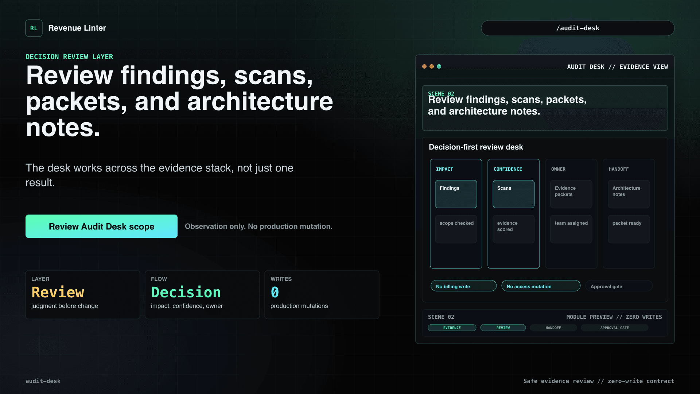The image size is (700, 394).
Task: Click the No billing write pill
Action: [463, 286]
